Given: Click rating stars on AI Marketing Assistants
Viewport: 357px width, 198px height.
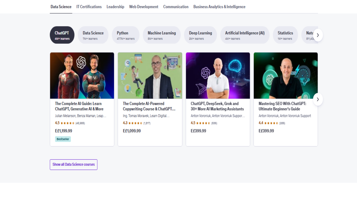Looking at the screenshot, I should click(x=203, y=123).
